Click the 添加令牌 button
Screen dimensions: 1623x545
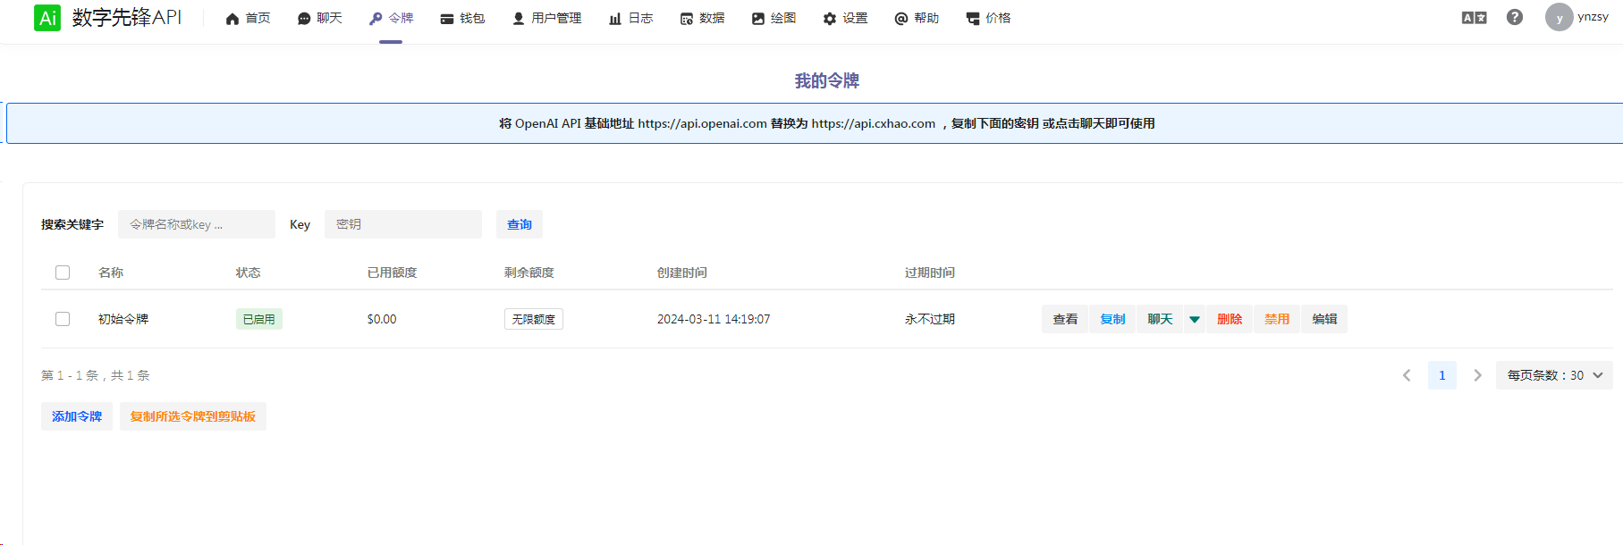coord(77,416)
